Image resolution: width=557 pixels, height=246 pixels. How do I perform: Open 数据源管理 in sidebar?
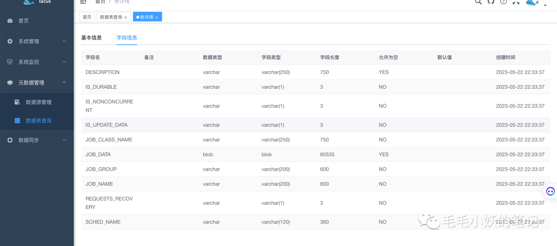point(37,102)
